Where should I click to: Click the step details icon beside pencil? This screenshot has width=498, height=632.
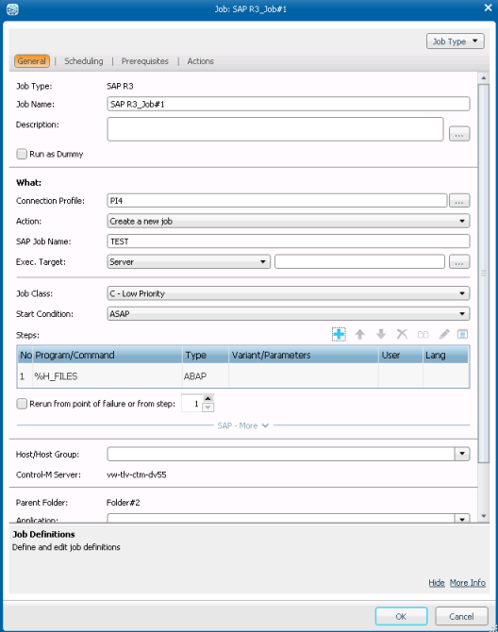tap(462, 334)
